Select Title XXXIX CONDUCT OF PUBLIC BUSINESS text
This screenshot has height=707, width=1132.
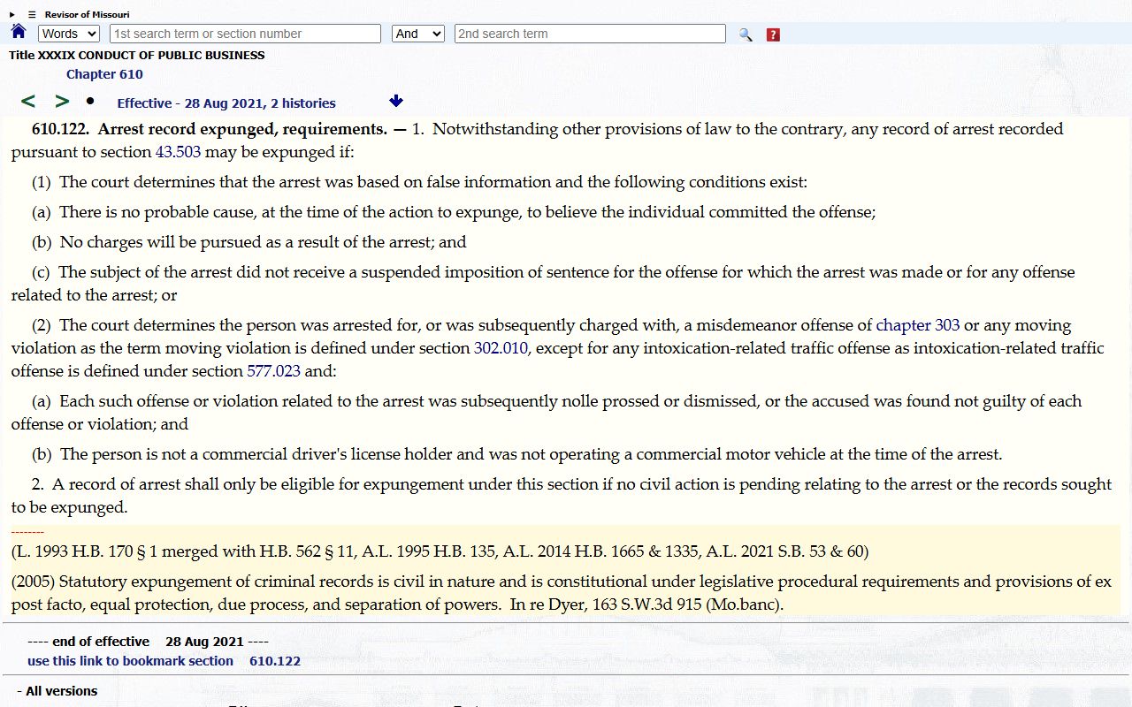coord(137,55)
